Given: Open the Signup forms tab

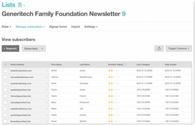Looking at the screenshot, I should 58,27.
